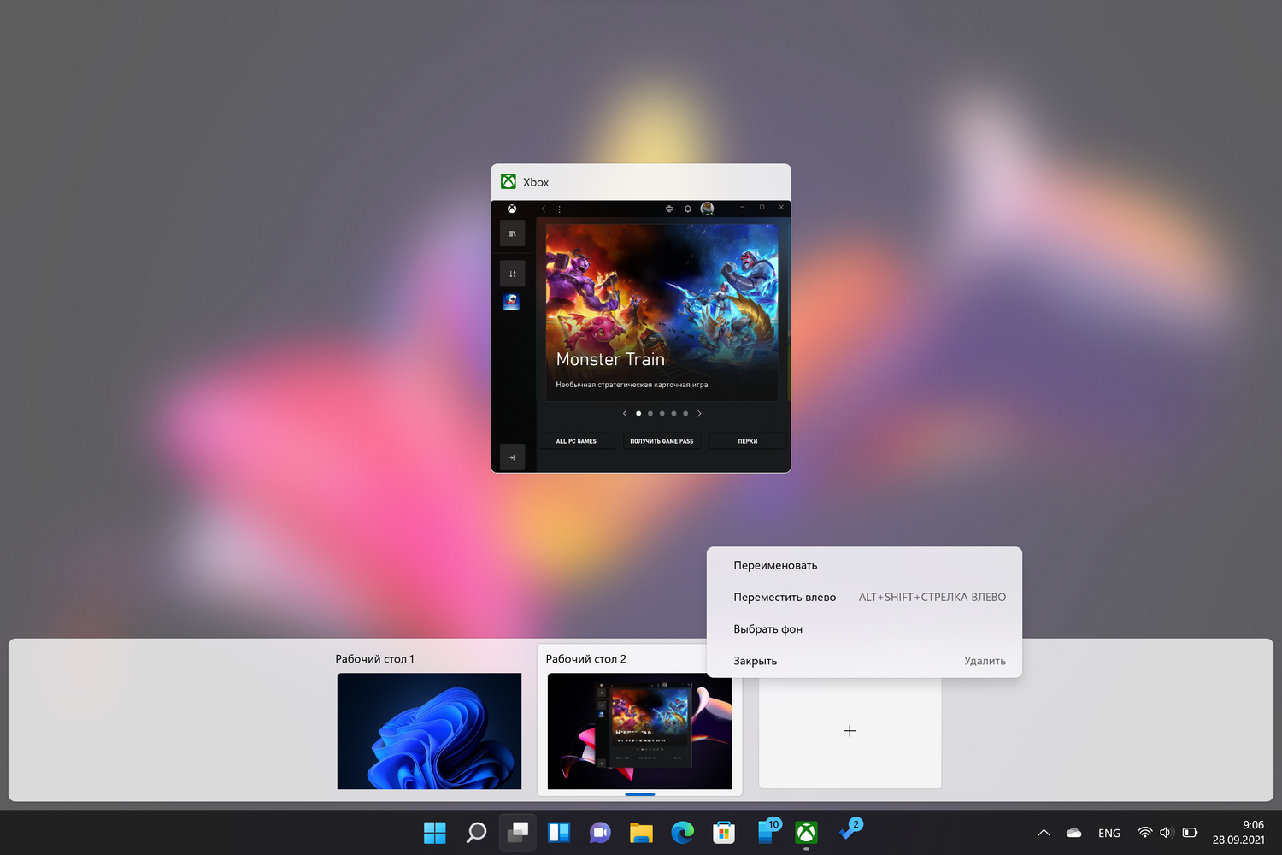The width and height of the screenshot is (1282, 855).
Task: Click the ALL PC GAMES button
Action: click(576, 441)
